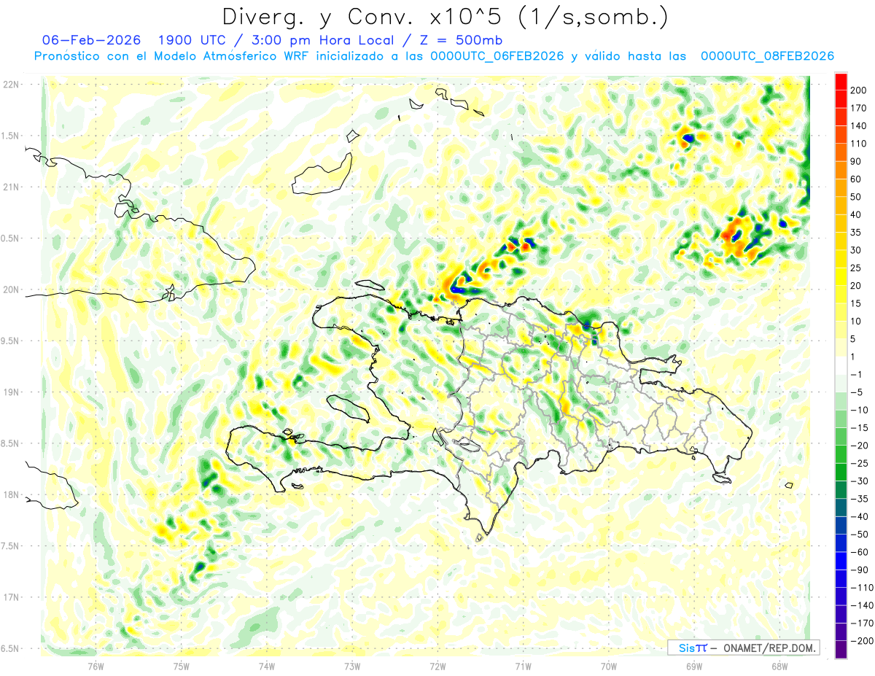The width and height of the screenshot is (875, 676).
Task: Click the colorbar value '-170'
Action: tap(863, 623)
